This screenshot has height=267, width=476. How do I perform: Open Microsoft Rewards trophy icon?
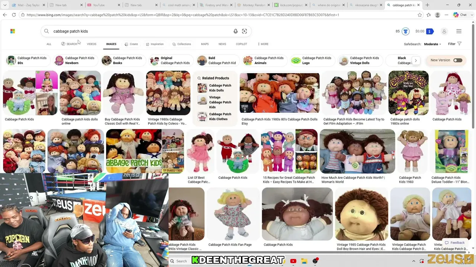405,32
